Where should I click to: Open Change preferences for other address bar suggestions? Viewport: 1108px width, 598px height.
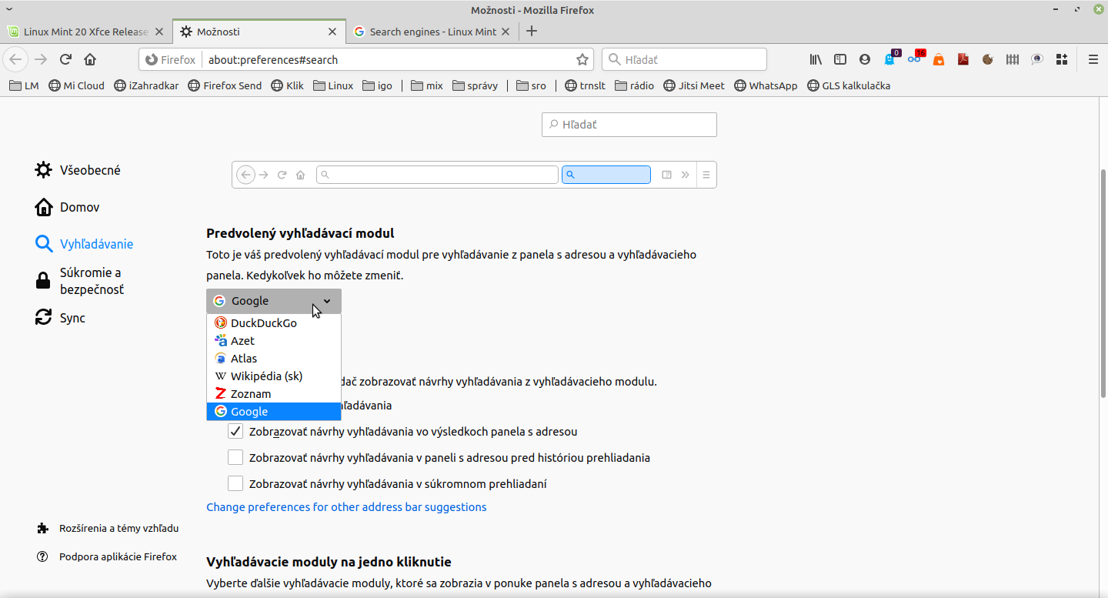(x=346, y=507)
